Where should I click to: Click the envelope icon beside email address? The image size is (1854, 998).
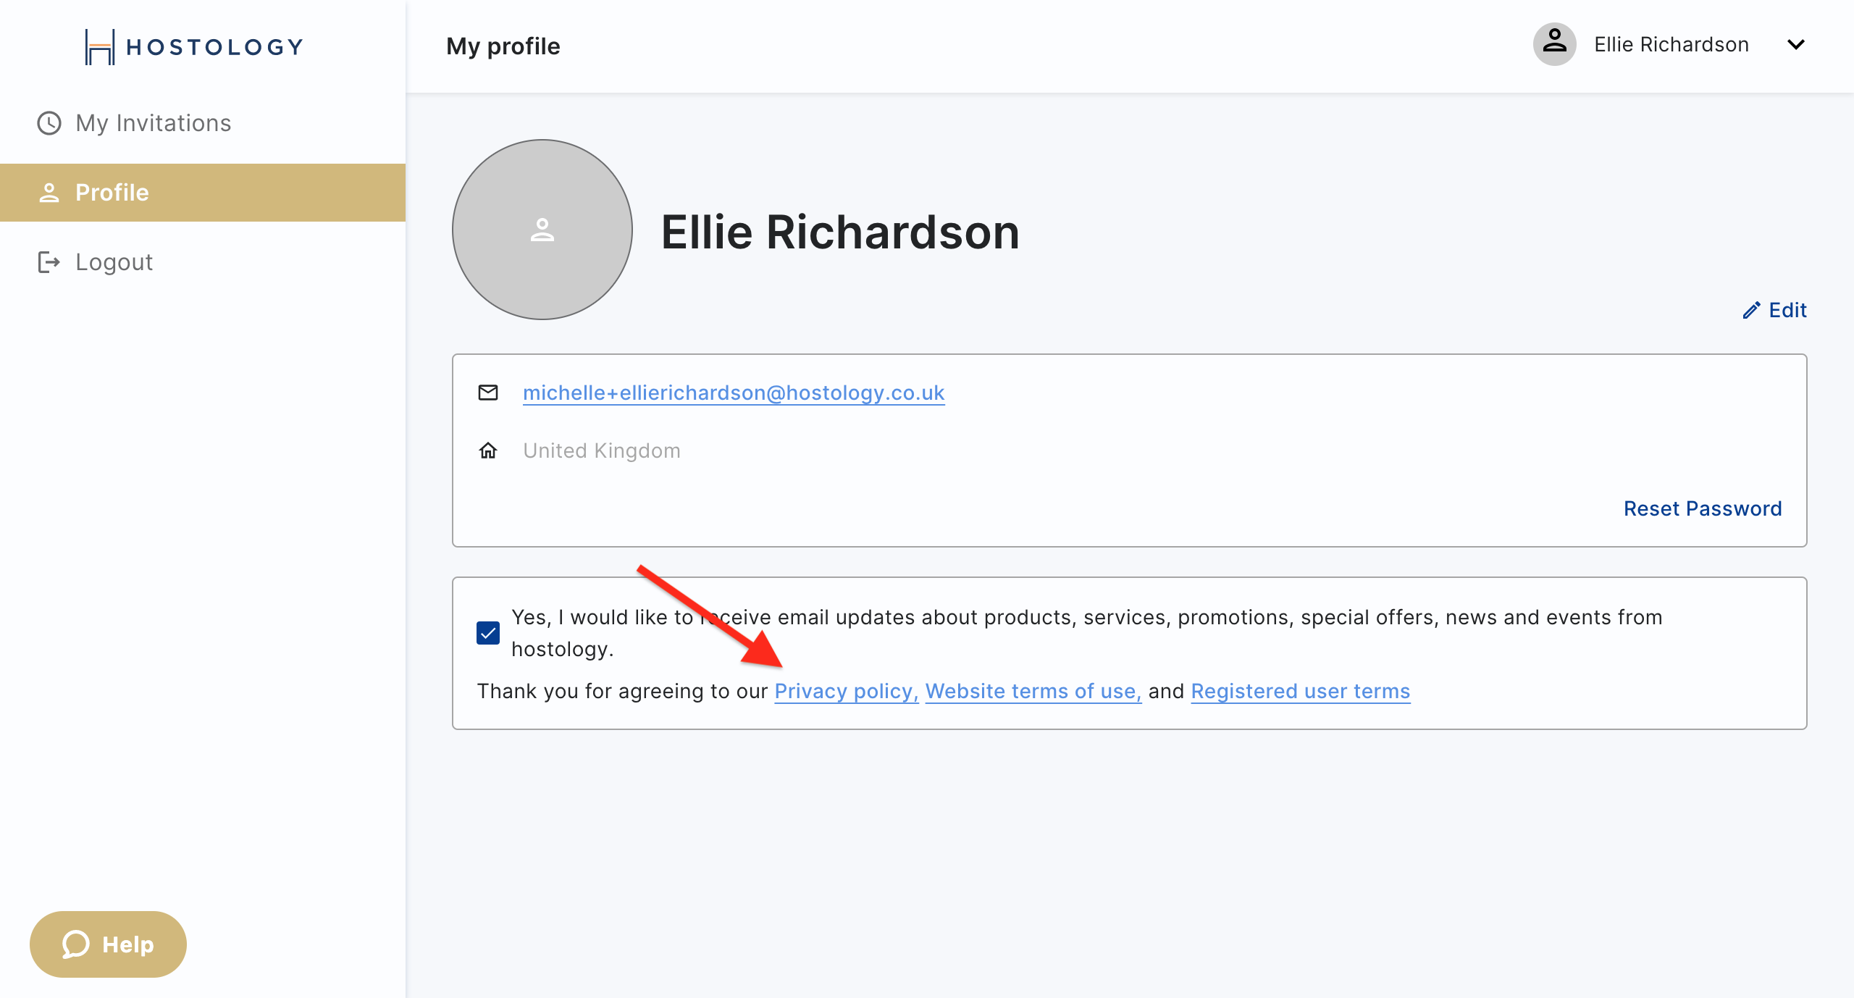pos(488,393)
